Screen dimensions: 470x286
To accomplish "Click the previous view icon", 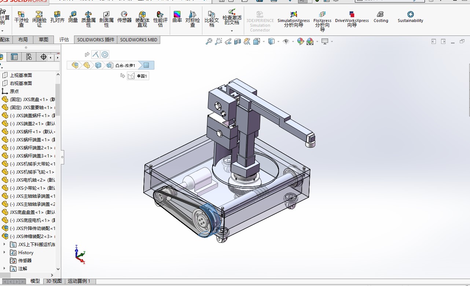I will (x=228, y=42).
